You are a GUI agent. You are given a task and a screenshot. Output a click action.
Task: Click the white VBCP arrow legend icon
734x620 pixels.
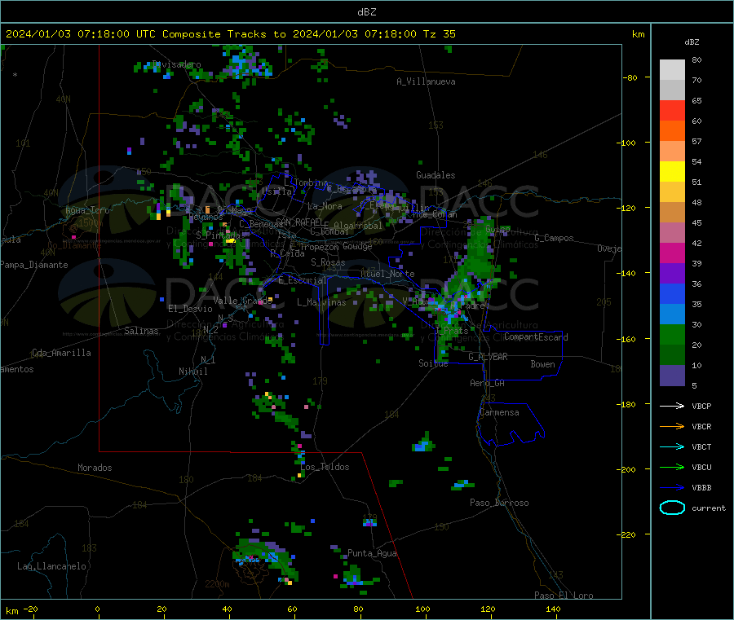click(x=672, y=406)
